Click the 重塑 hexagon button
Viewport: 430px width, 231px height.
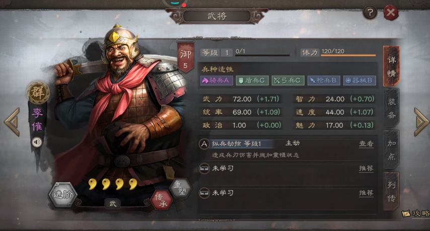pos(180,188)
